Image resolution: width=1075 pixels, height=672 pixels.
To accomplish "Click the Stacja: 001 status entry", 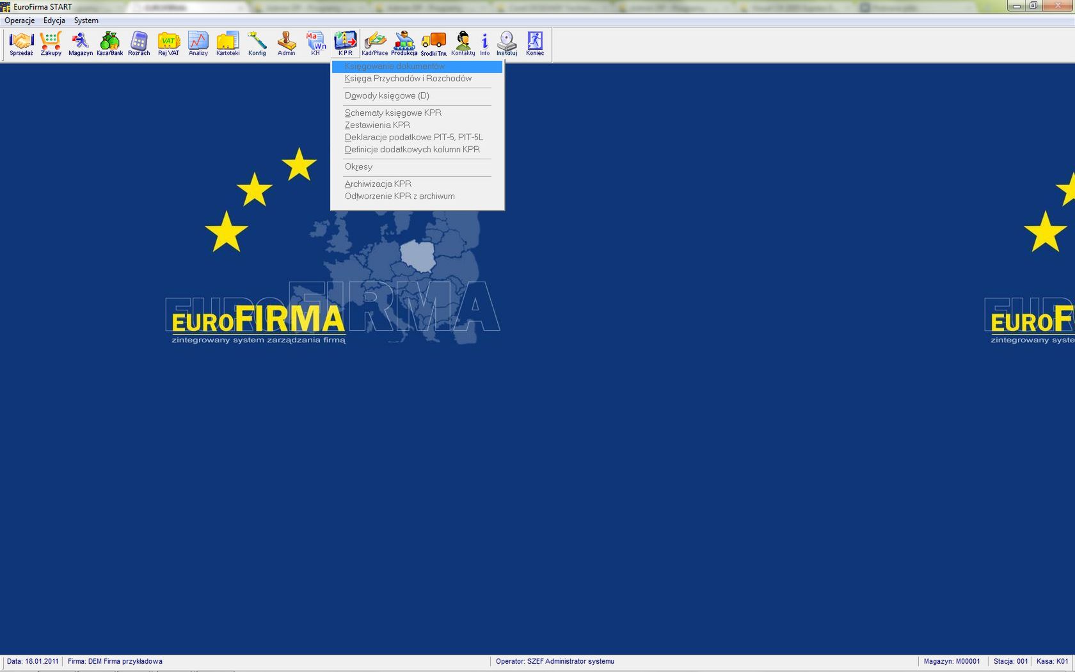I will [1010, 662].
